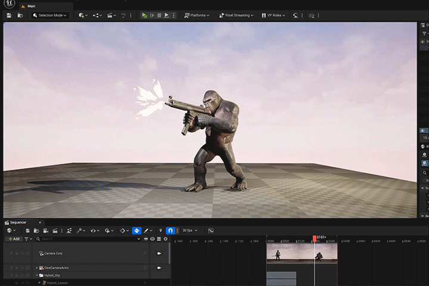Click the Add track button
Image resolution: width=429 pixels, height=286 pixels.
[14, 239]
